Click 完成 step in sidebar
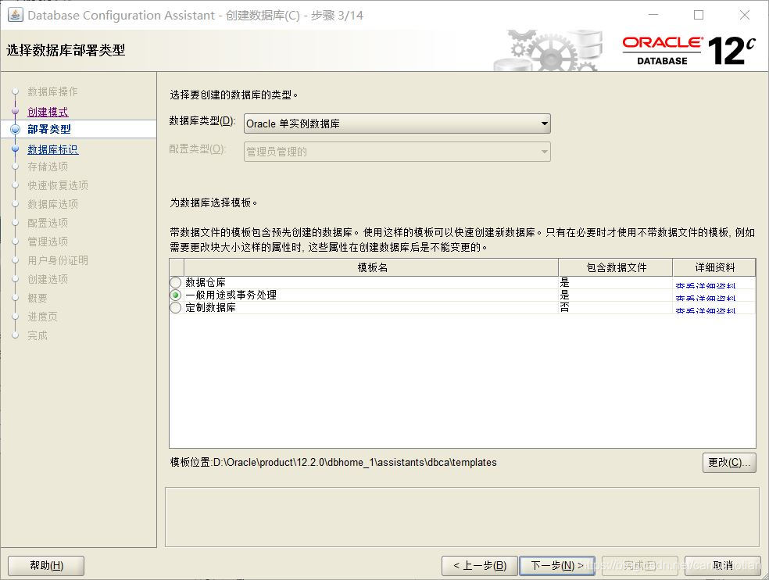The height and width of the screenshot is (580, 769). point(38,335)
